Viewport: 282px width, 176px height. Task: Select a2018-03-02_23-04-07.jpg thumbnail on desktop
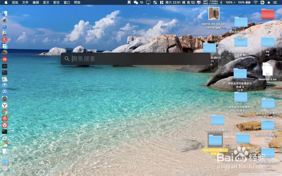pyautogui.click(x=214, y=14)
